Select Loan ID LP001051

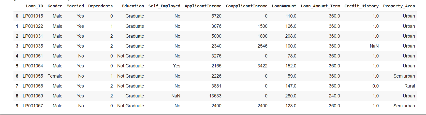pyautogui.click(x=33, y=56)
